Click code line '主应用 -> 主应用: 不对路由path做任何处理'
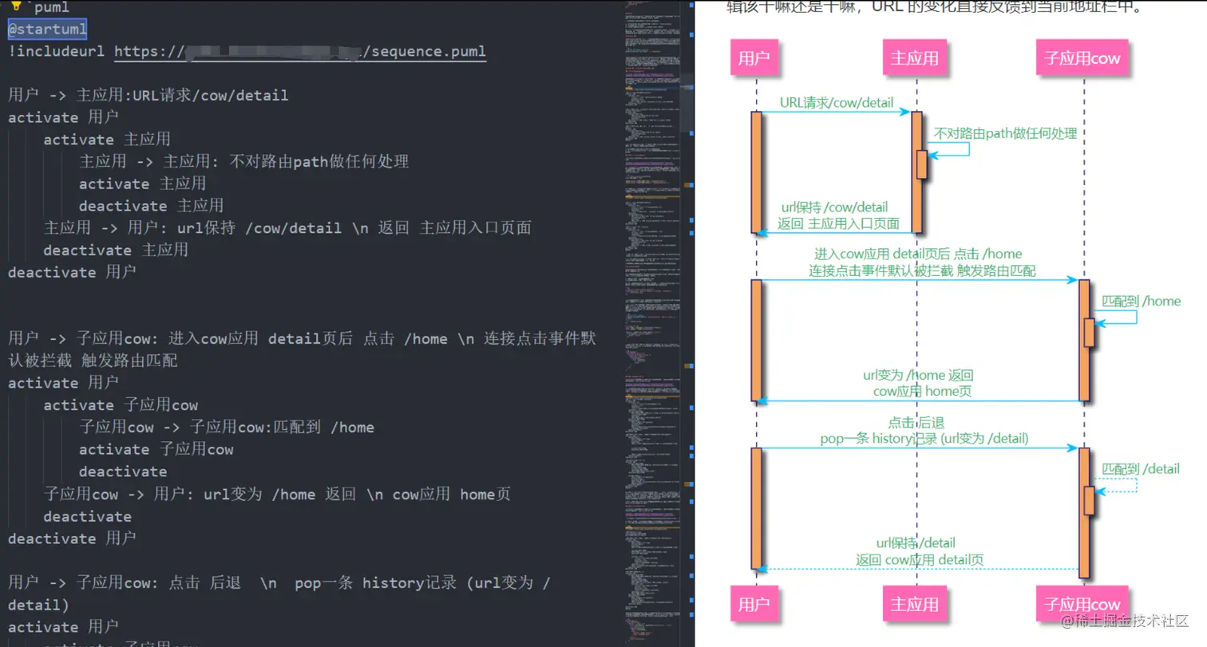The image size is (1207, 647). [243, 162]
